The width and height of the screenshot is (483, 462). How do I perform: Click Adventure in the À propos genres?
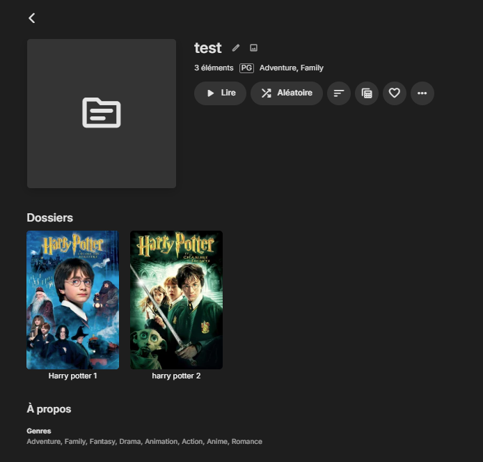43,441
